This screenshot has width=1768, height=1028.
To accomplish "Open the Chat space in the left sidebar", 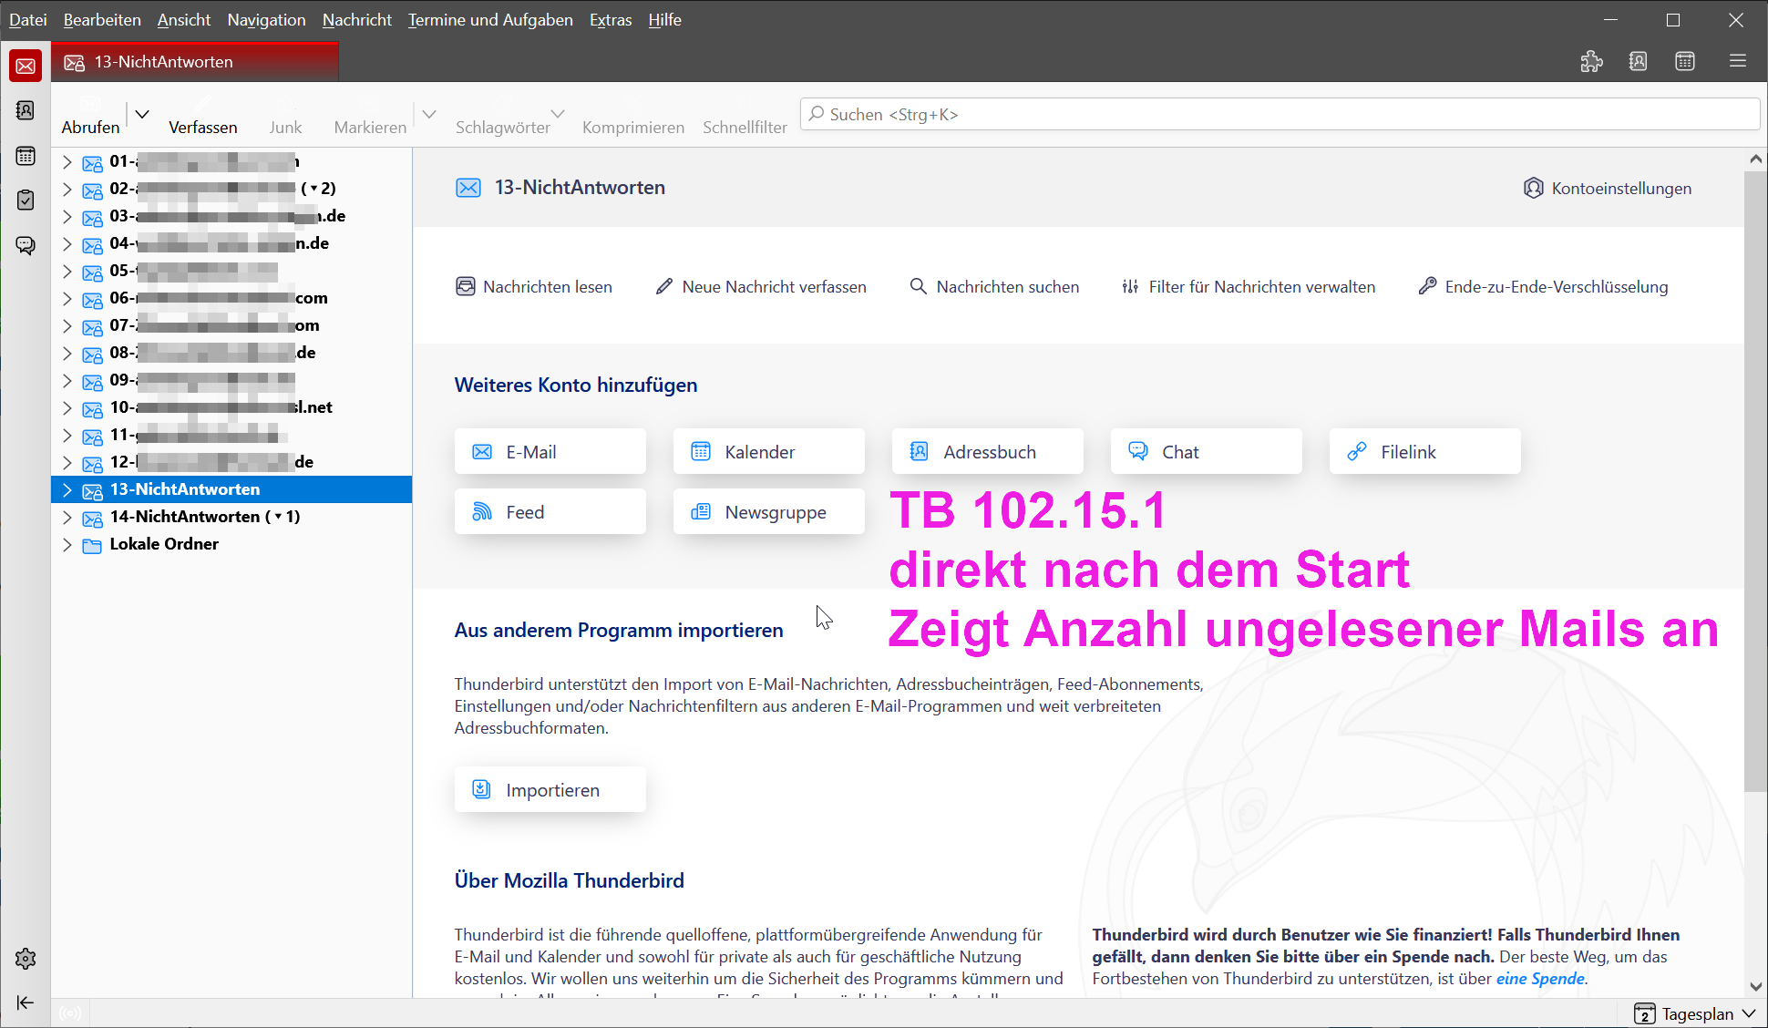I will 26,245.
